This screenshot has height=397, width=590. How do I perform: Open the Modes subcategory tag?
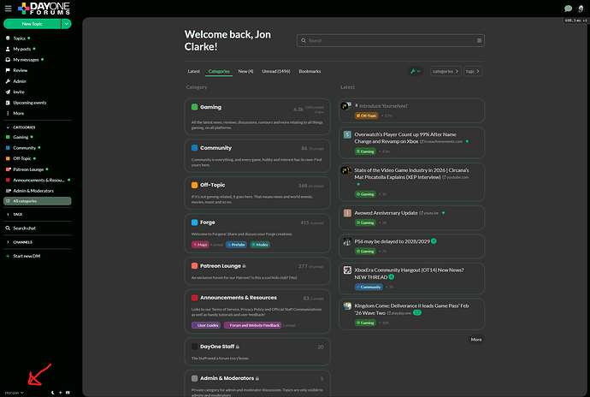tap(260, 245)
